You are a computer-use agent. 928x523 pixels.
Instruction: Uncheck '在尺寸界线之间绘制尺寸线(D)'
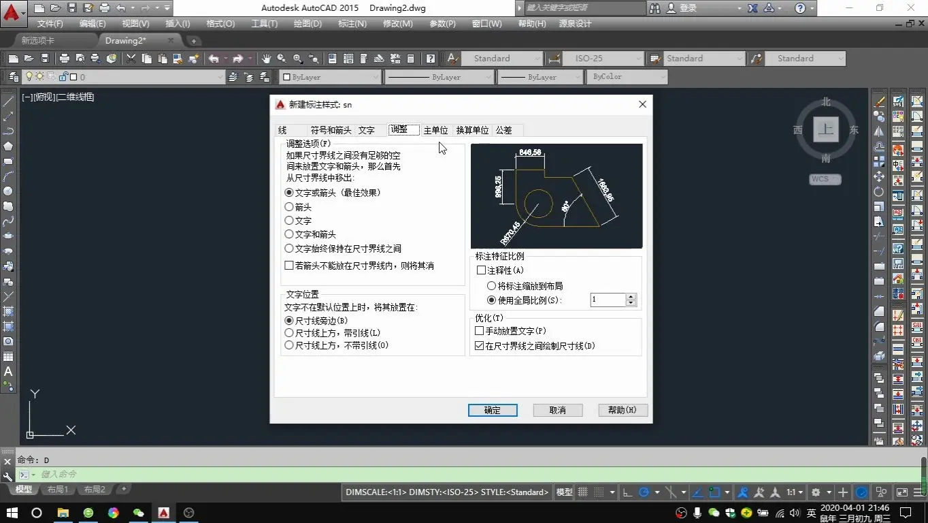(480, 346)
